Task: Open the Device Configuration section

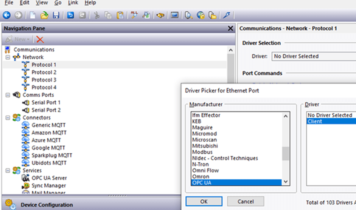Action: [x=47, y=205]
